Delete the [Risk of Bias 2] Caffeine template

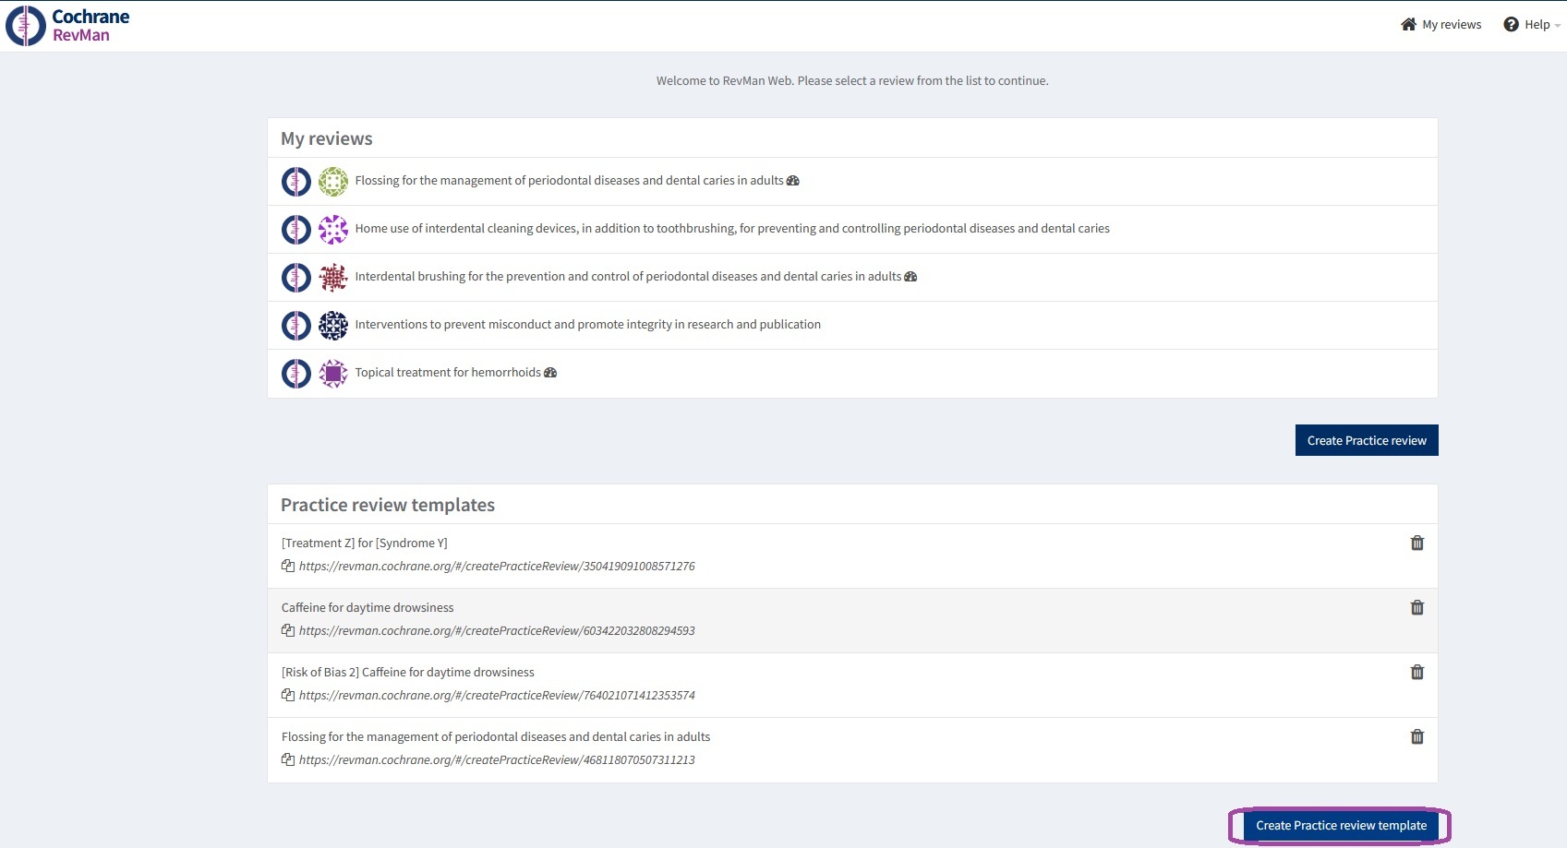point(1416,672)
